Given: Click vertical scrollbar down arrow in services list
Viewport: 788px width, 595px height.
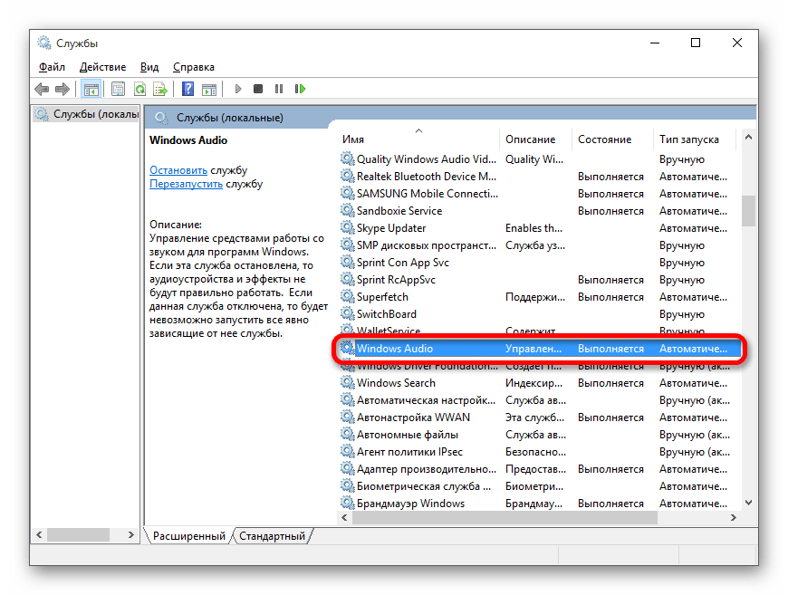Looking at the screenshot, I should point(748,503).
